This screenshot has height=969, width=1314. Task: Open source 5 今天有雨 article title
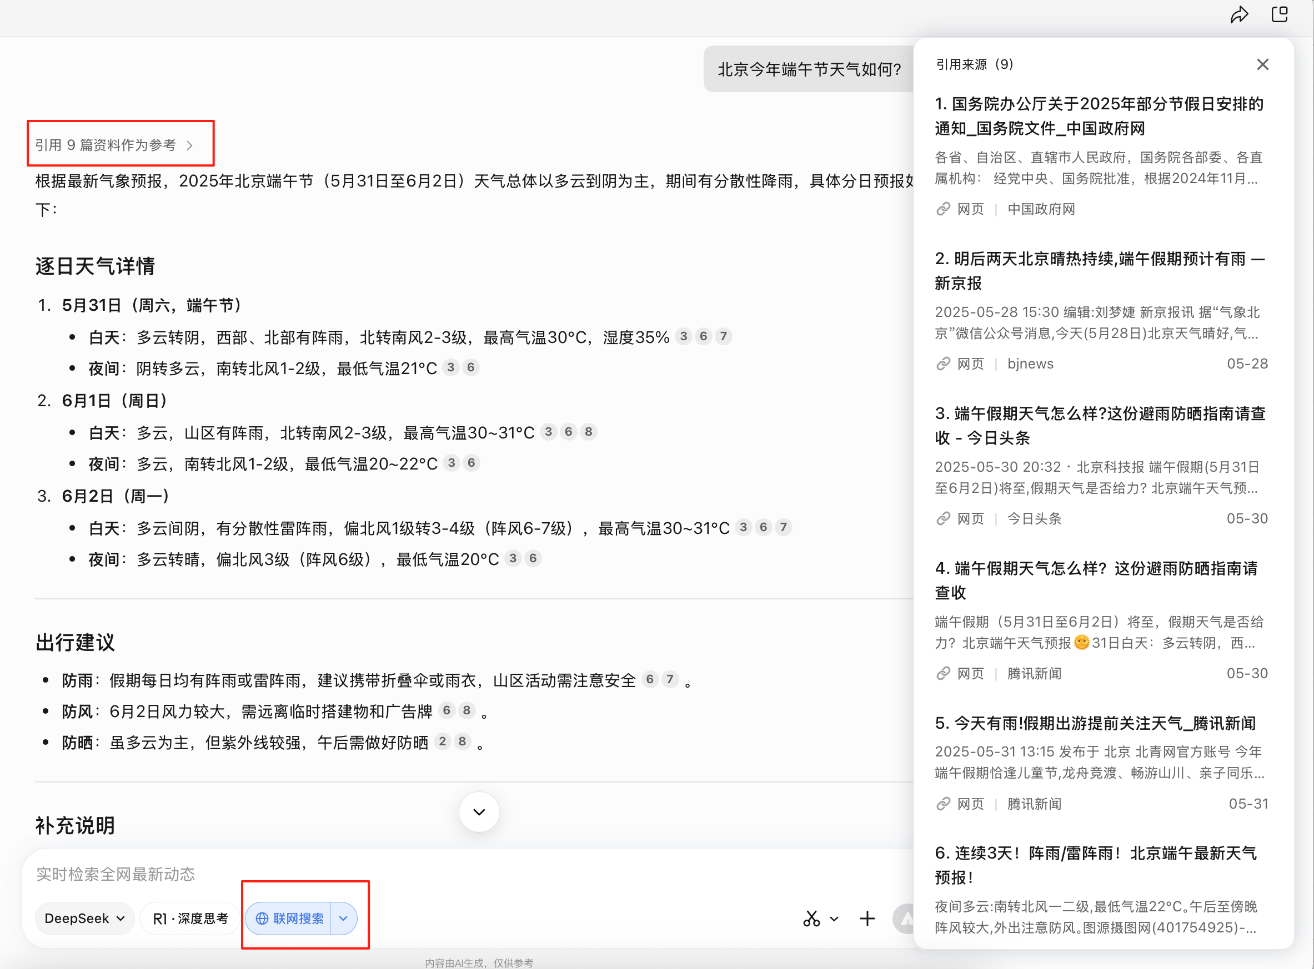1095,723
